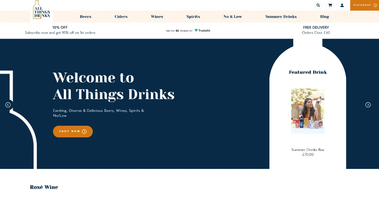Open the Rosé Wine section heading
The image size is (379, 210).
click(x=44, y=187)
